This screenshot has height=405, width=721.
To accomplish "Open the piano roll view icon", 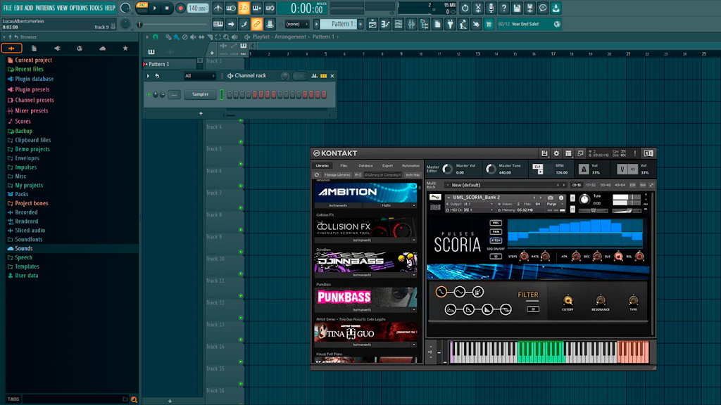I will point(385,25).
